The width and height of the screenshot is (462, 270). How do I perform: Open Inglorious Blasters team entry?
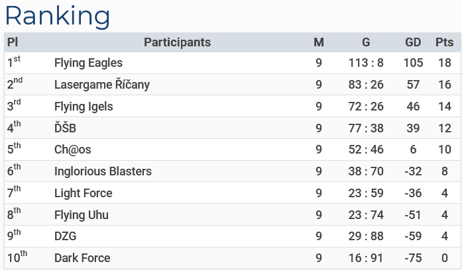point(103,171)
